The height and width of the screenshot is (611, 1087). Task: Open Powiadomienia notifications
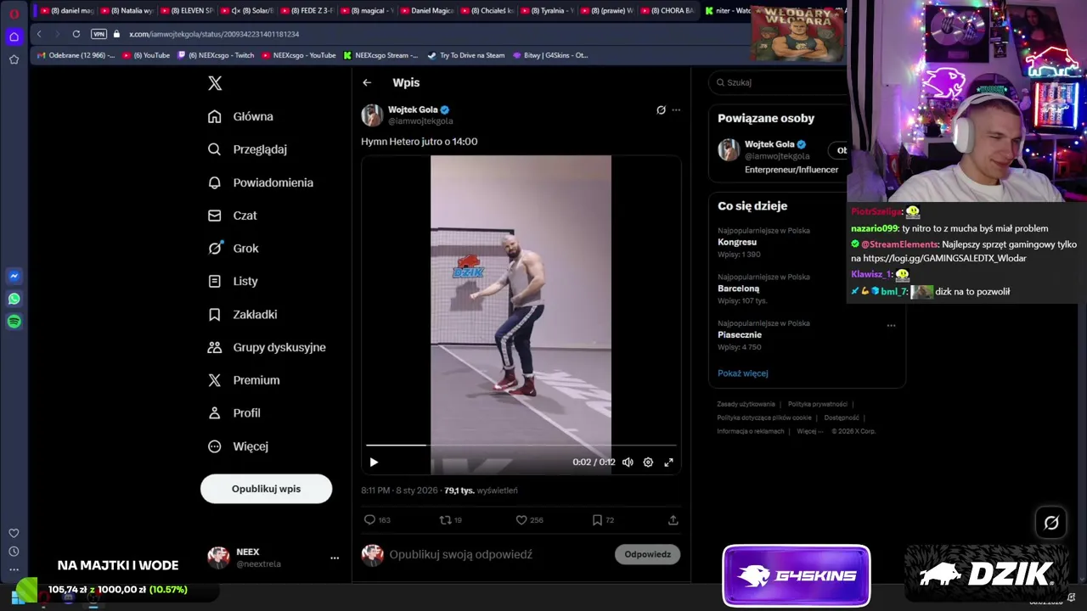261,182
